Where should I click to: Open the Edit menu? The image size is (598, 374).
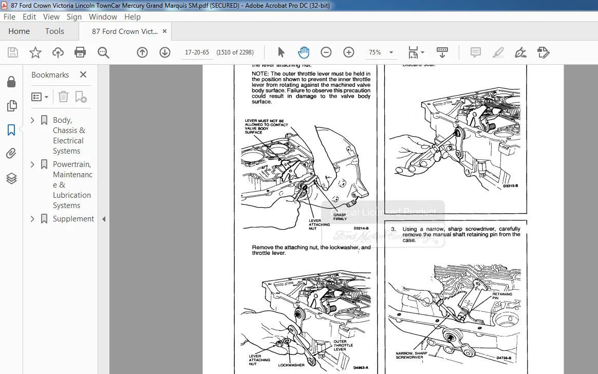(29, 17)
